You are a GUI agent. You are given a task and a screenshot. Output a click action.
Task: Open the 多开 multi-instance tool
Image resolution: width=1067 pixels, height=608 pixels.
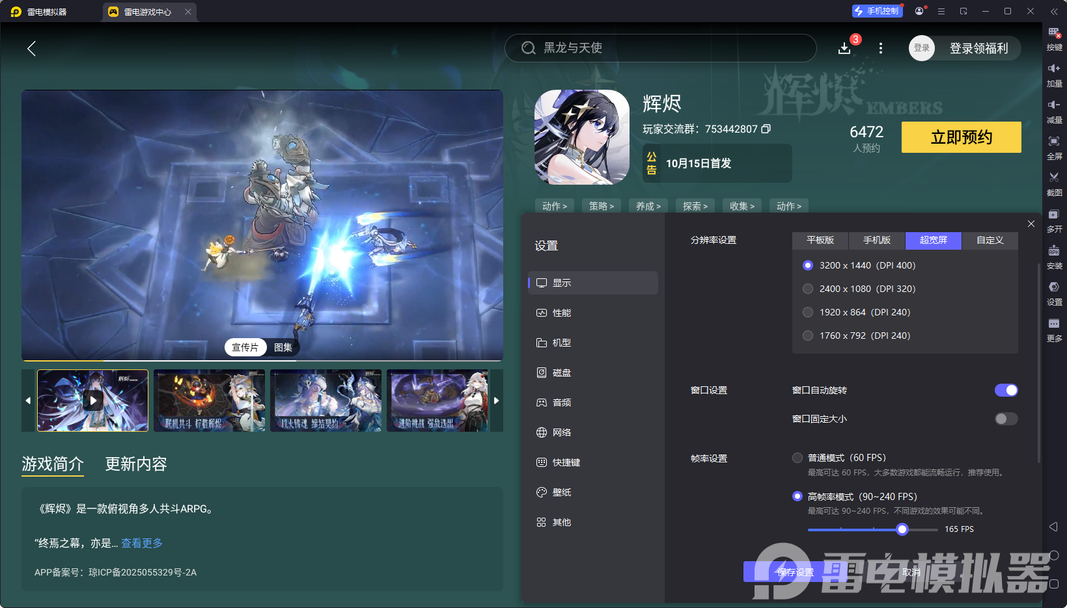tap(1054, 221)
